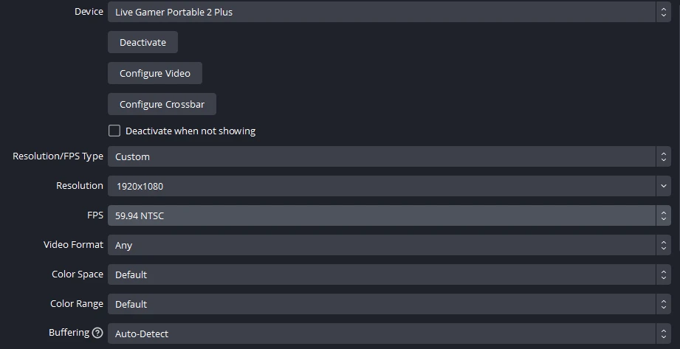Open the Configure Video dialog
The image size is (680, 349).
click(x=155, y=73)
